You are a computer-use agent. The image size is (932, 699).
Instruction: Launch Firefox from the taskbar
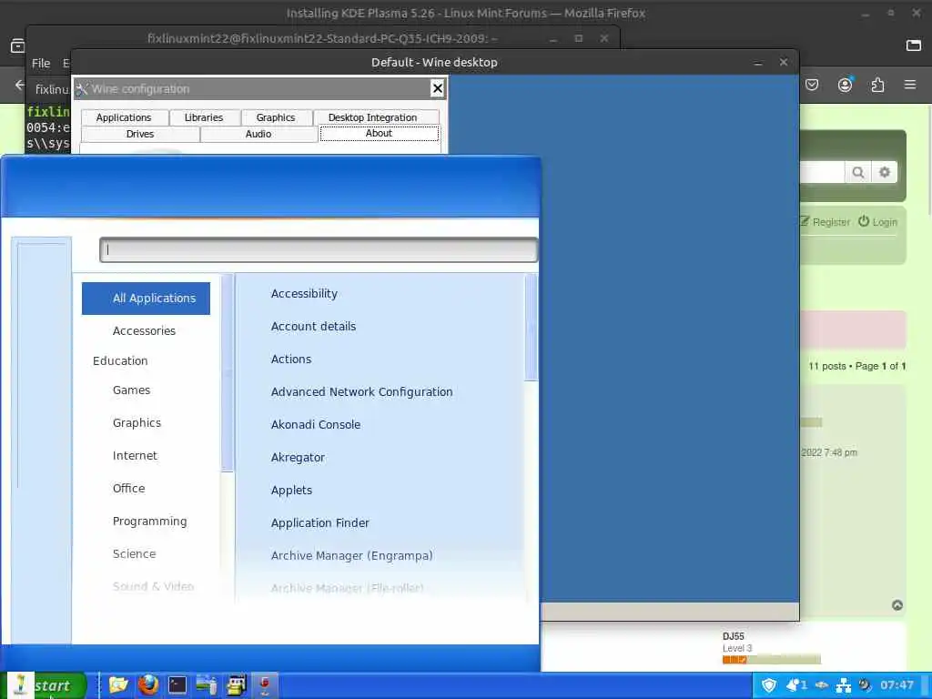[148, 685]
